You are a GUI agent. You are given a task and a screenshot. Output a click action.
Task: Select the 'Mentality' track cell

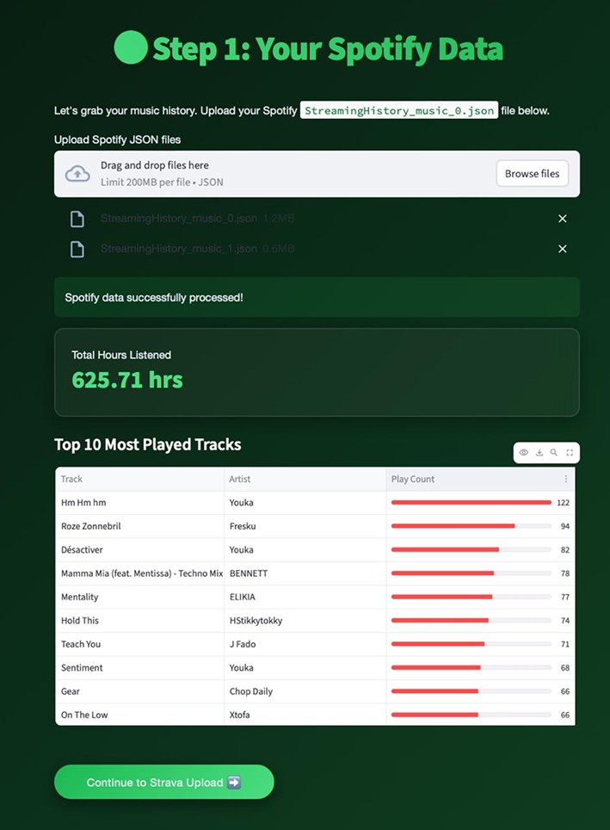pos(139,597)
